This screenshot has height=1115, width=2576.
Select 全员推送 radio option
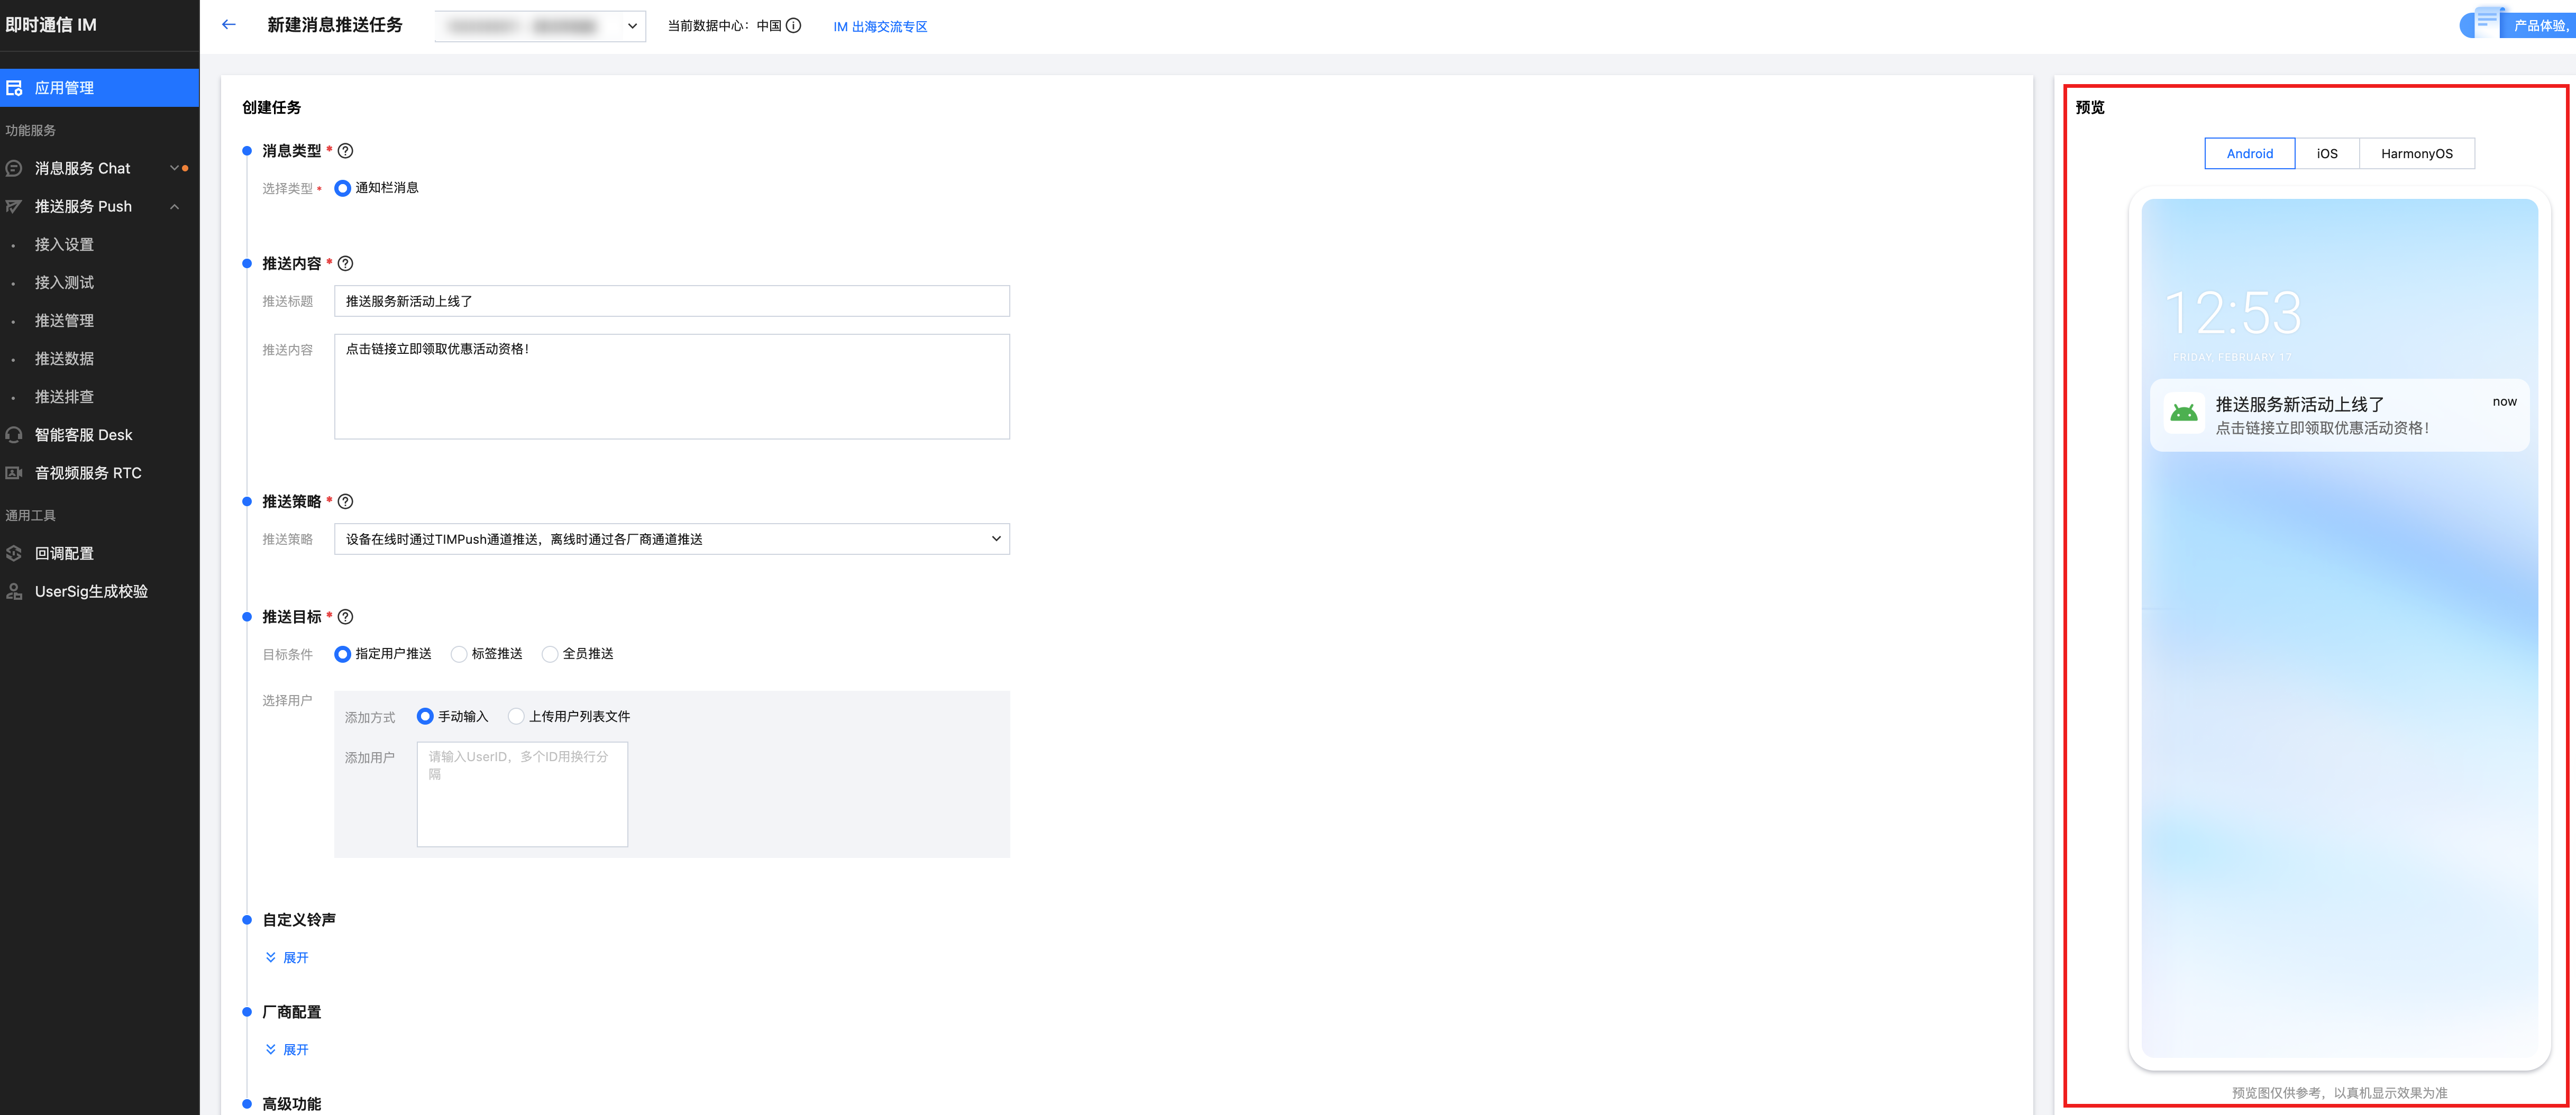tap(550, 654)
